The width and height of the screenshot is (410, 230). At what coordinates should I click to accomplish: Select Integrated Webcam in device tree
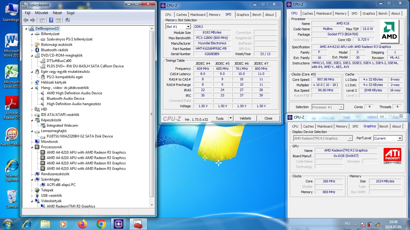[x=62, y=125]
